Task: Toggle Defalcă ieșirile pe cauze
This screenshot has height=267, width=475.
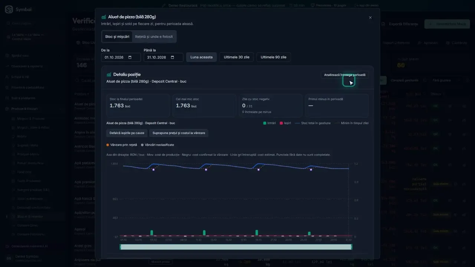Action: pyautogui.click(x=127, y=133)
